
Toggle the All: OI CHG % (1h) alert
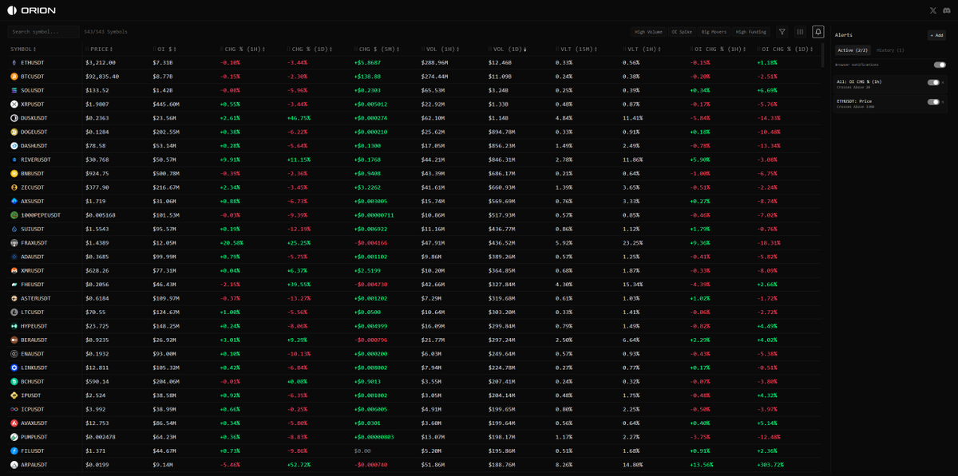pyautogui.click(x=932, y=82)
